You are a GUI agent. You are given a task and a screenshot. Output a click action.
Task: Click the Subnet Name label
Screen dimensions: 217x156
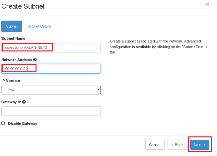(x=13, y=39)
